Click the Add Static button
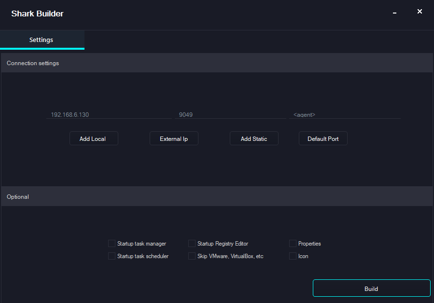The image size is (434, 303). (x=254, y=138)
